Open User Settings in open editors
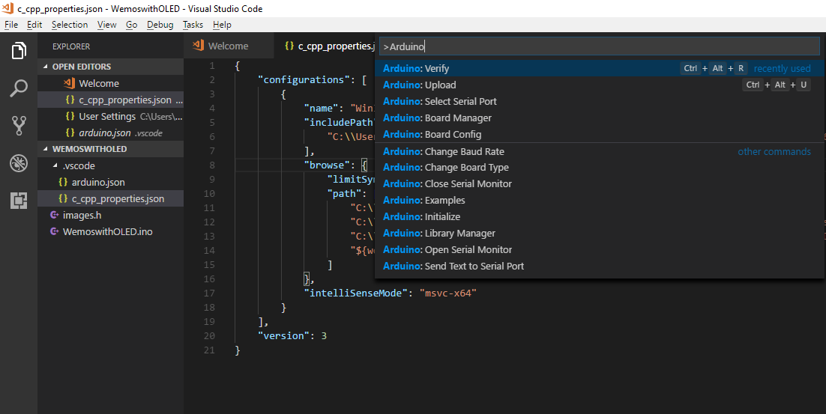Image resolution: width=826 pixels, height=414 pixels. [x=111, y=116]
